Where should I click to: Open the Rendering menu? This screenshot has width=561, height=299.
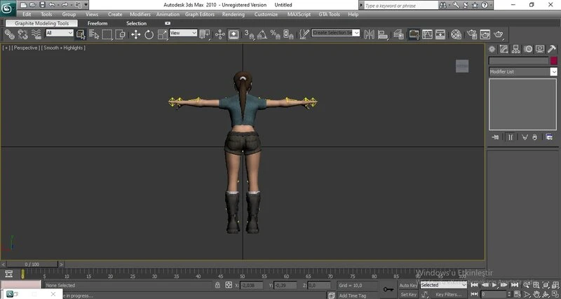tap(234, 14)
